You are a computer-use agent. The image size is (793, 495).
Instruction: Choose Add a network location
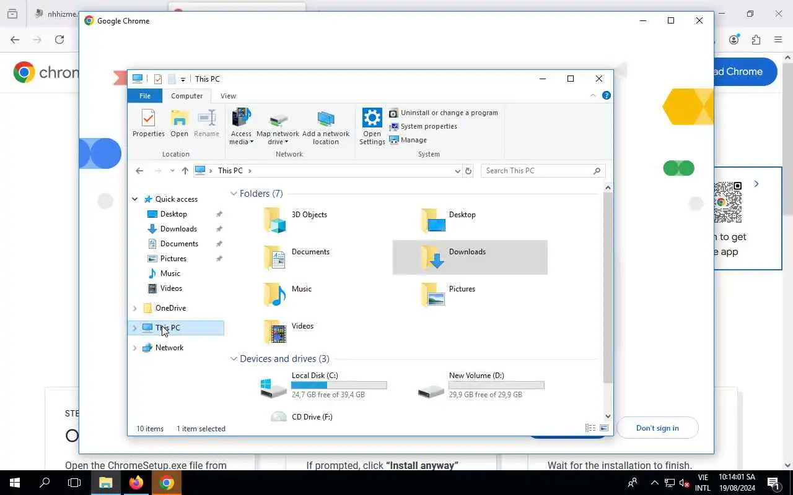[x=326, y=127]
